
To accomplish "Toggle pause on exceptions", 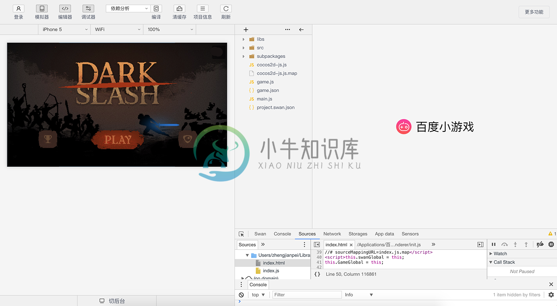I will coord(551,244).
